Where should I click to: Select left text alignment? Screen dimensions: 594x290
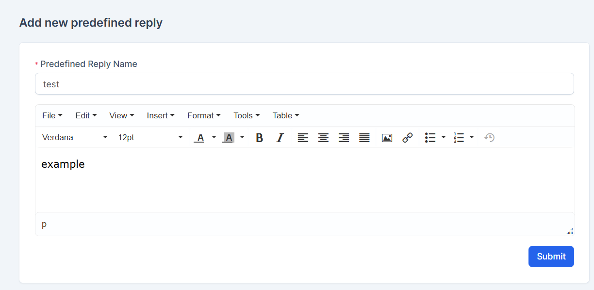(x=303, y=138)
